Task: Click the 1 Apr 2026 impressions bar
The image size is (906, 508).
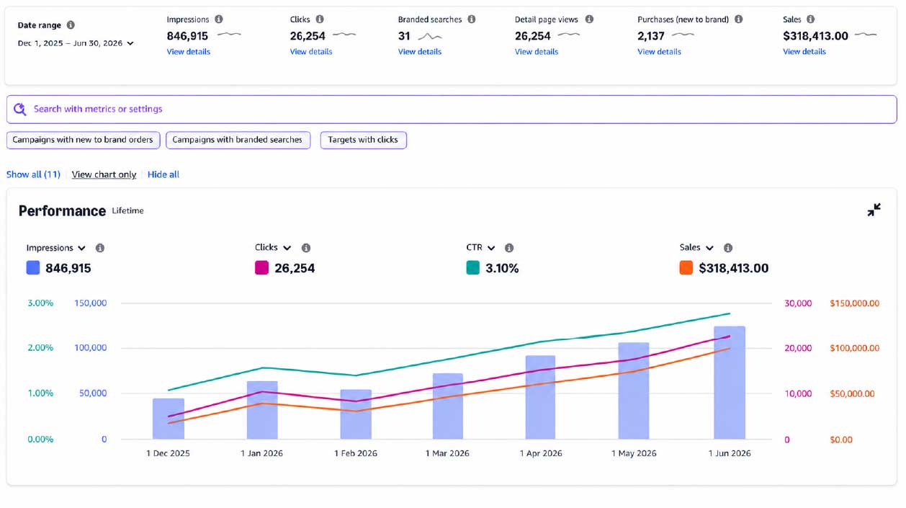Action: 540,397
